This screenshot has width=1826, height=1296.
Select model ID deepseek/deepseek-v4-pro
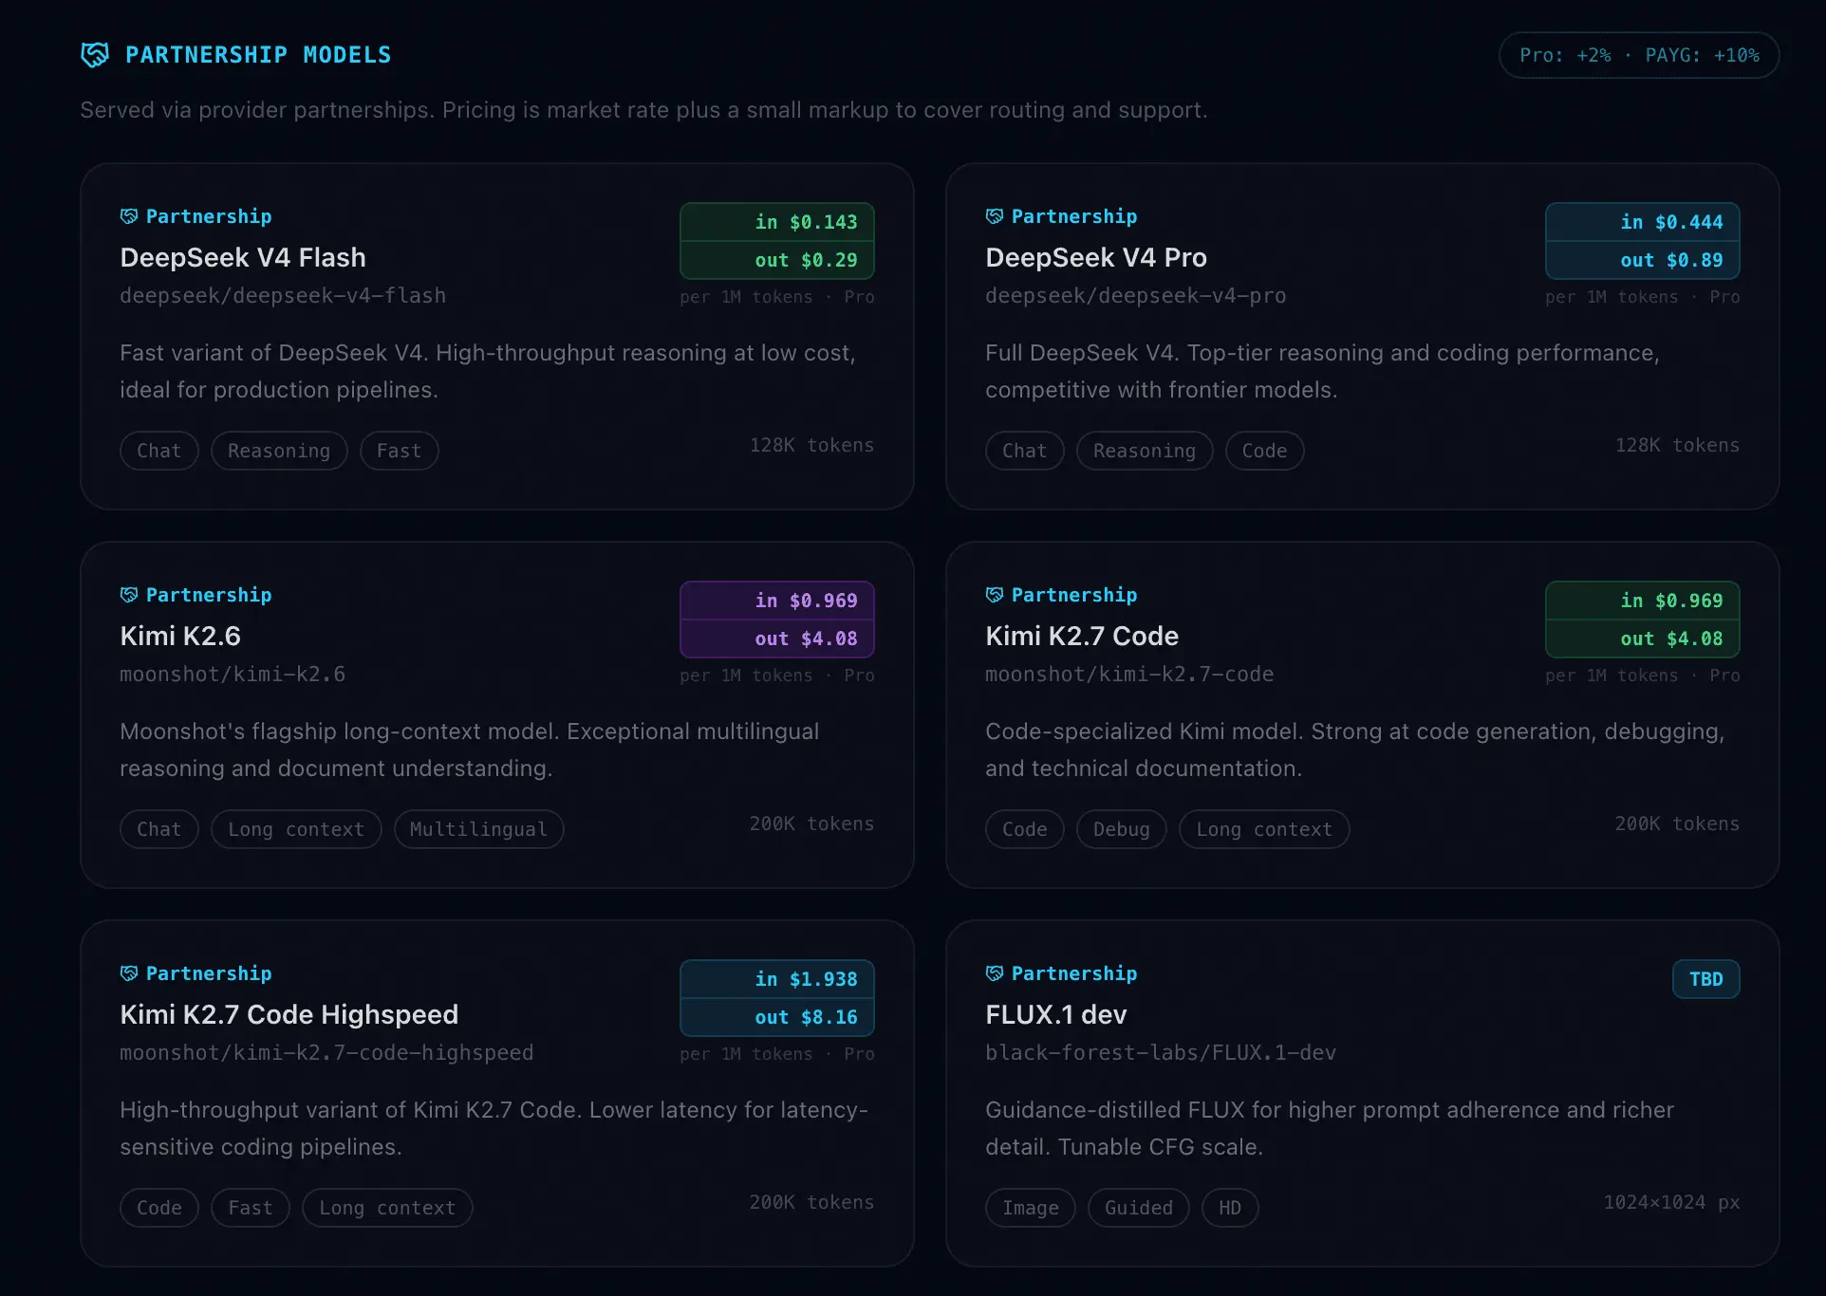point(1136,296)
